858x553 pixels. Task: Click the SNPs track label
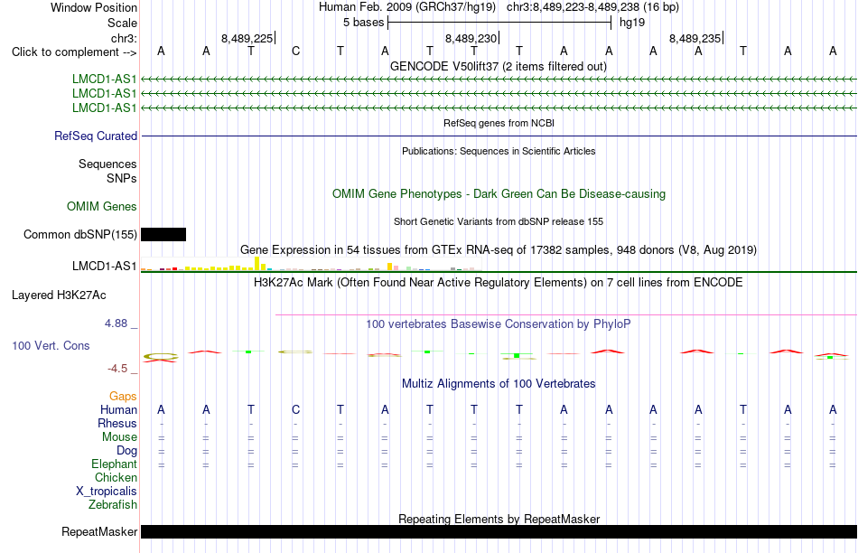[x=122, y=178]
